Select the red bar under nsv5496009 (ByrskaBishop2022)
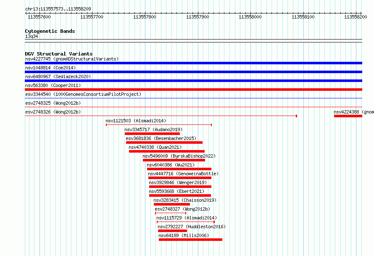This screenshot has height=256, width=374. [174, 160]
